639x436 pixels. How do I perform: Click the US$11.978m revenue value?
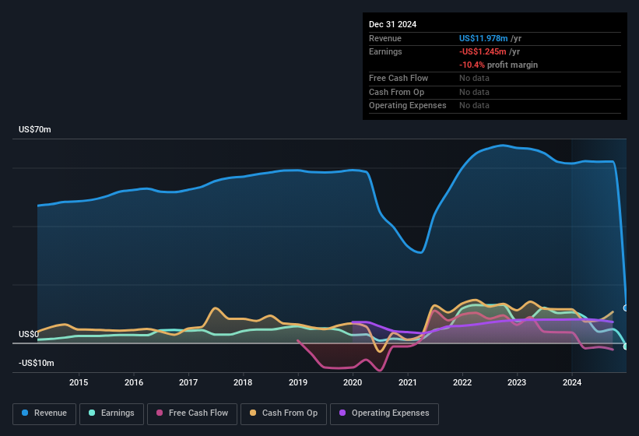tap(483, 38)
